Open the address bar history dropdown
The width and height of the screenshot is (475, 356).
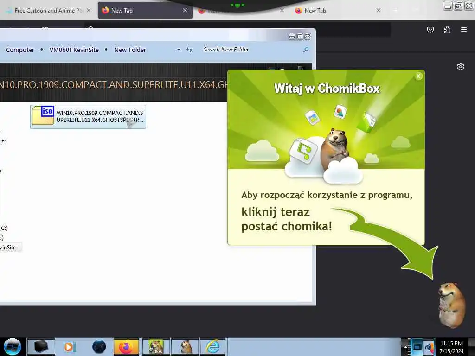[179, 50]
